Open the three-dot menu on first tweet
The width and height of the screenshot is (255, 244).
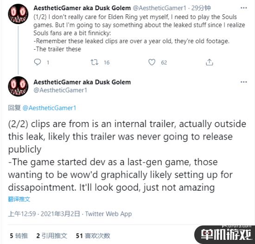(243, 8)
